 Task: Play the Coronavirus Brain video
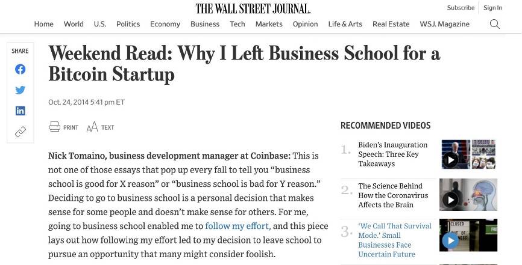click(x=450, y=200)
